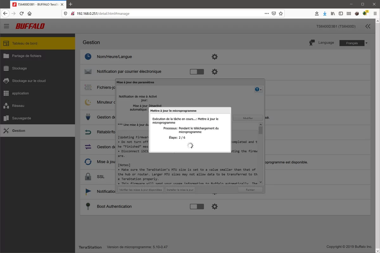Click the key icon for Boot Authentication
Viewport: 380px width, 253px height.
point(88,206)
